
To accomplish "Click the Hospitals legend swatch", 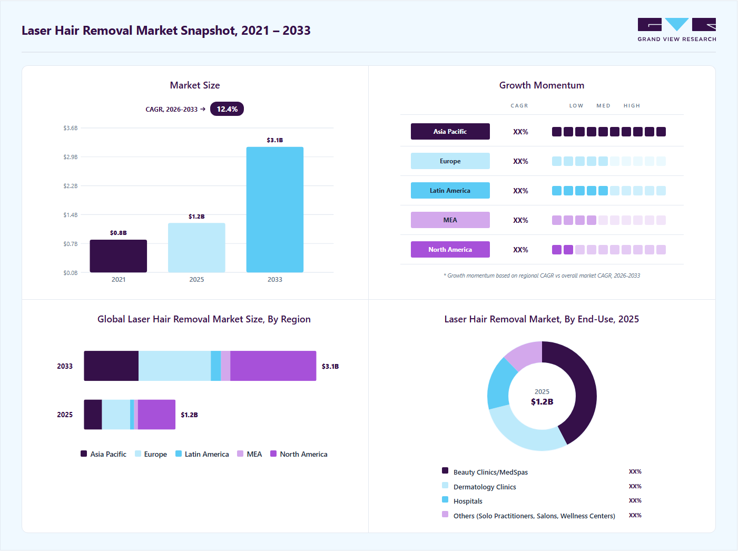I will [x=445, y=499].
